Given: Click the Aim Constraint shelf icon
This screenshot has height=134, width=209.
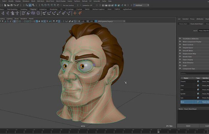Looking at the screenshot, I should point(64,13).
